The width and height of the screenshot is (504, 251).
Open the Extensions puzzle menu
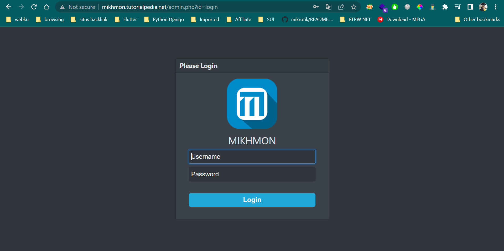point(445,7)
